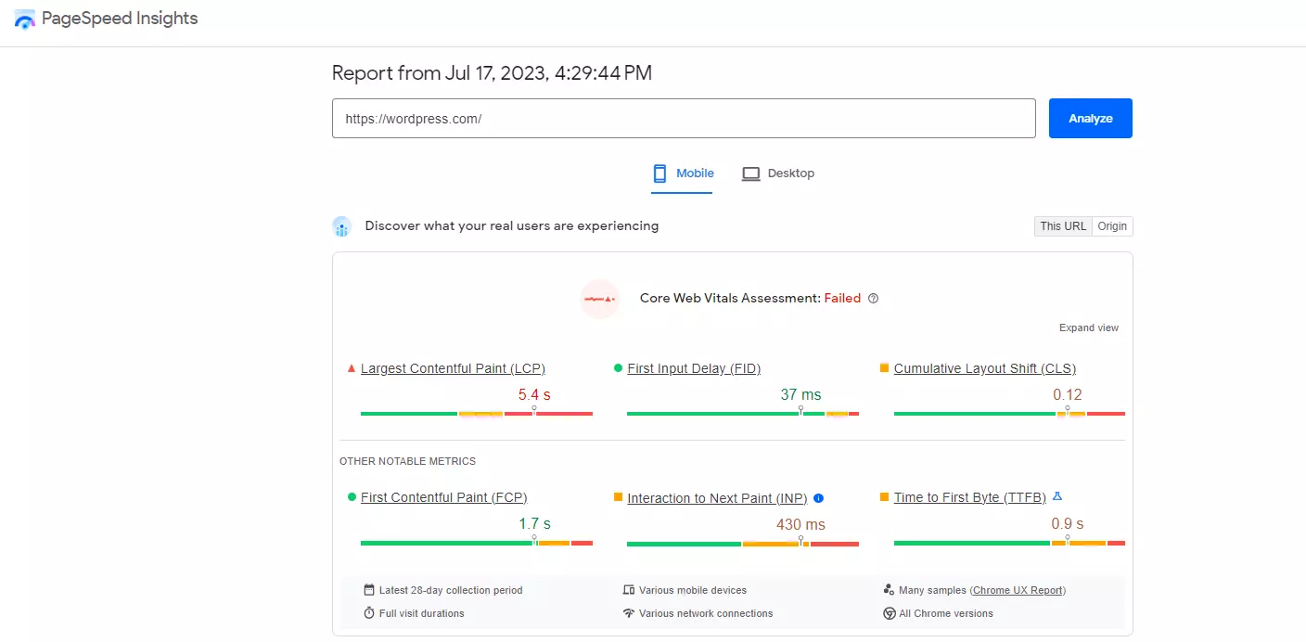Click the Various network connections text
This screenshot has height=642, width=1306.
pyautogui.click(x=706, y=613)
